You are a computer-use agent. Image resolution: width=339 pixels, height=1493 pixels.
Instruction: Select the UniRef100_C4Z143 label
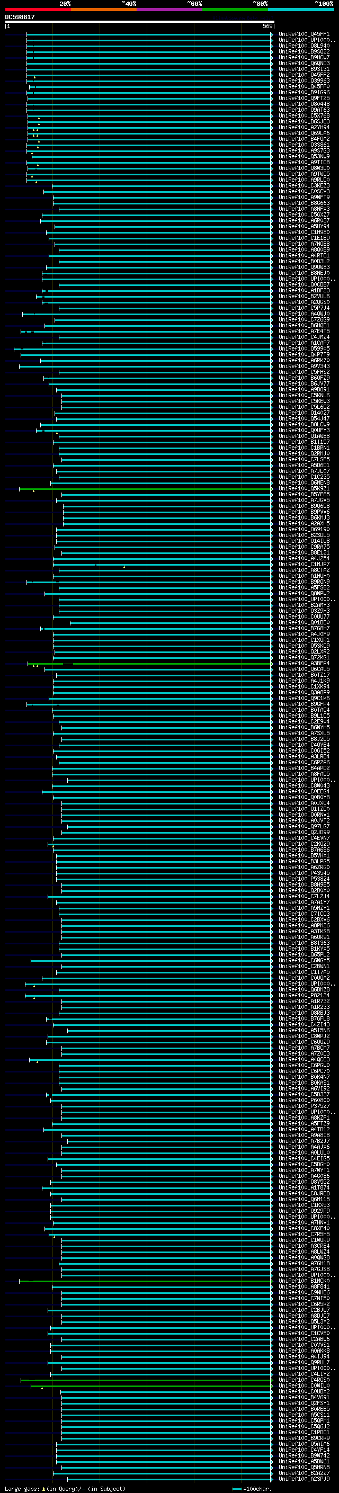tap(304, 1025)
